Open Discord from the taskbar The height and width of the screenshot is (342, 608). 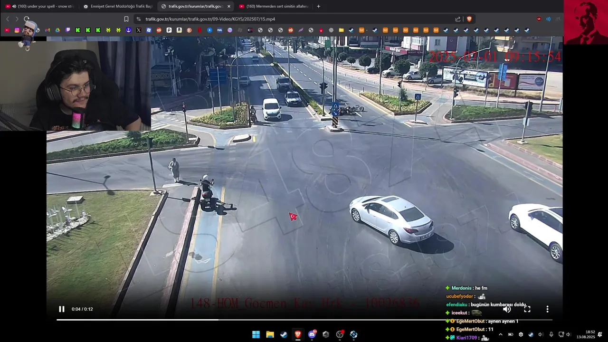pos(312,334)
